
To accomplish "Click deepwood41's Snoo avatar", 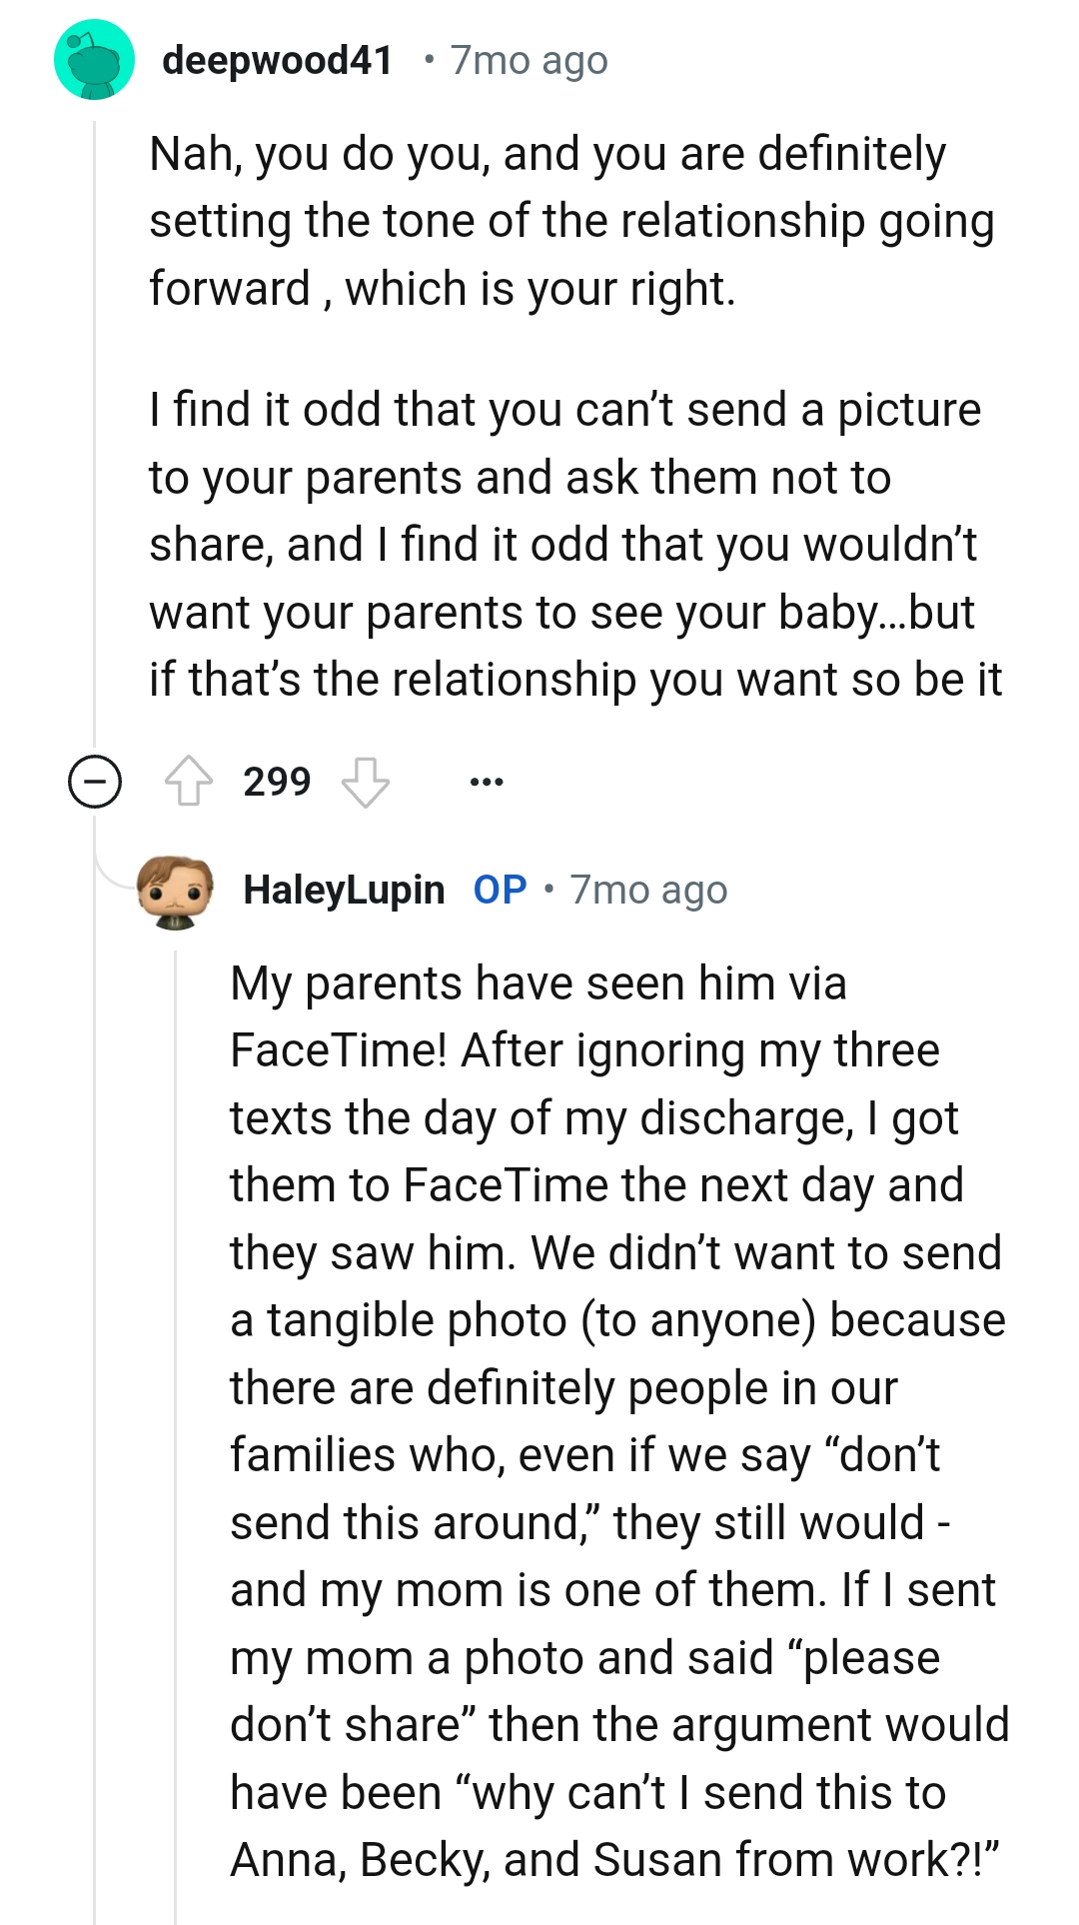I will (94, 62).
